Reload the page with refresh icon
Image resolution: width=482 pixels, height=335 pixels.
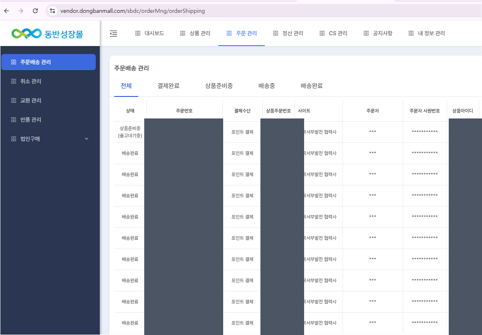[x=35, y=11]
